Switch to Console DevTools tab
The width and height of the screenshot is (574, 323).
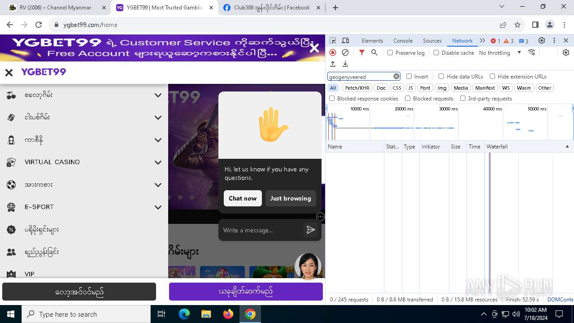[x=403, y=40]
